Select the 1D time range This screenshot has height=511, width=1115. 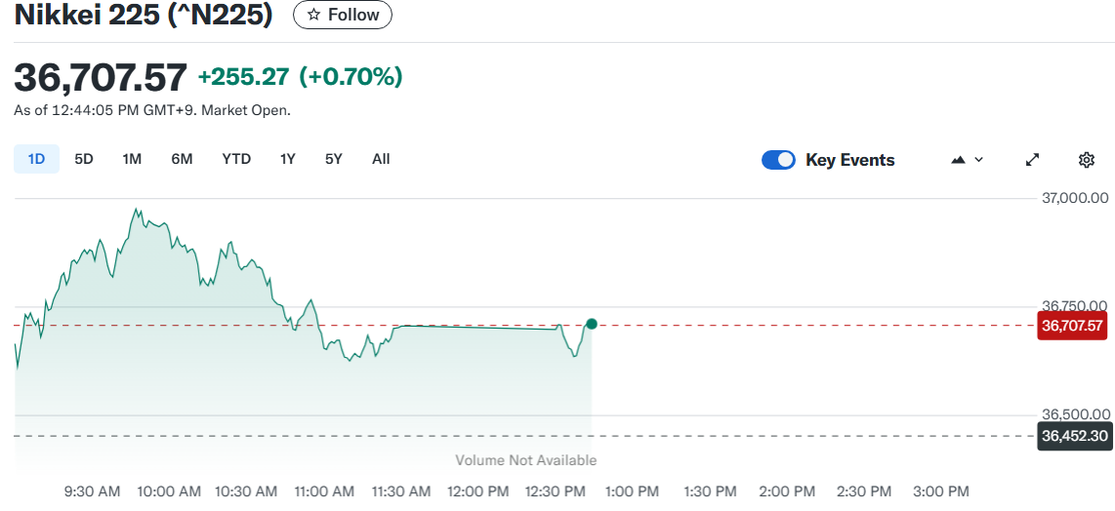coord(36,159)
